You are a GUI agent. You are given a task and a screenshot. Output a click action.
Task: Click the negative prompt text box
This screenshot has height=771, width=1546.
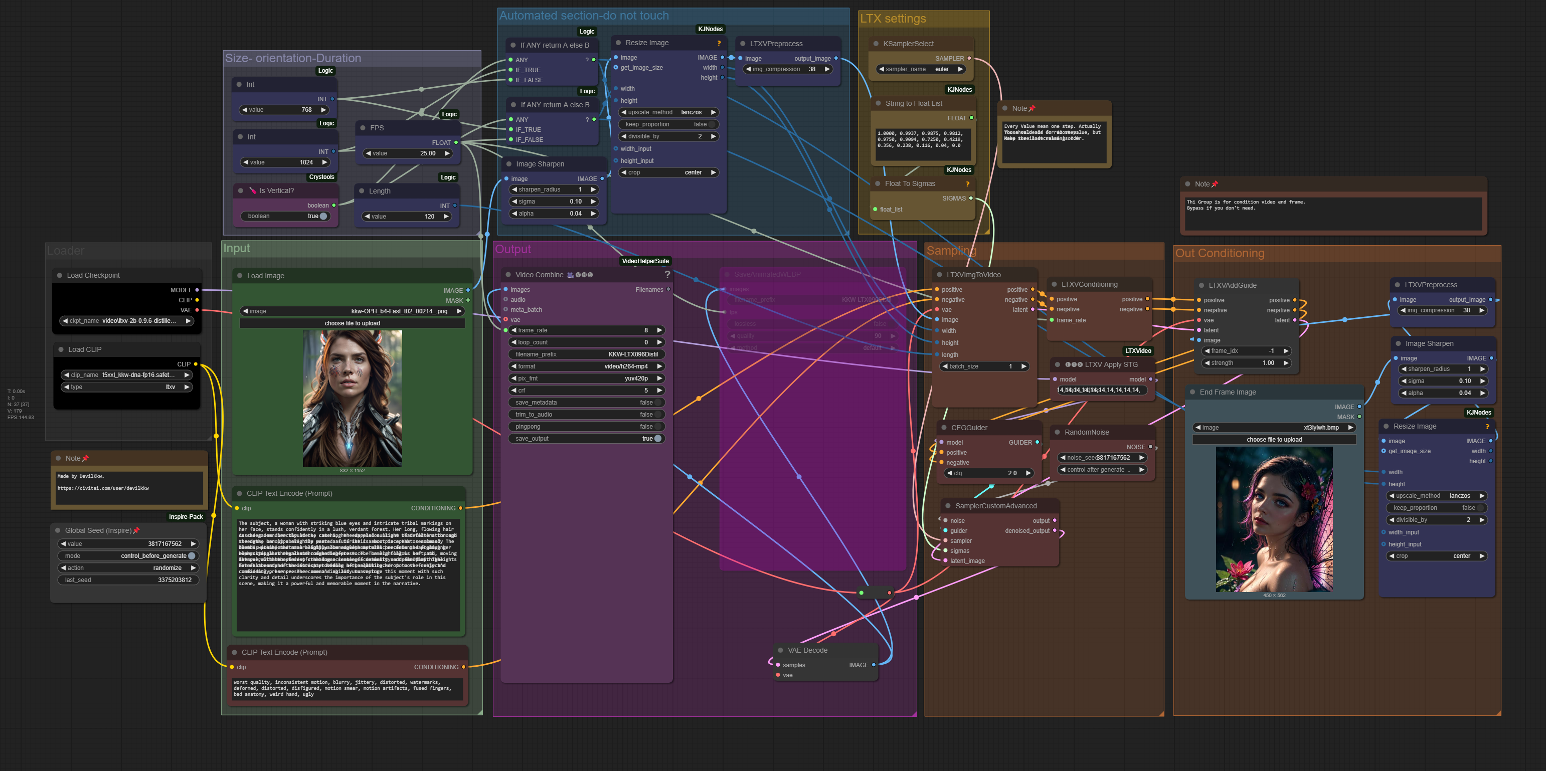pyautogui.click(x=347, y=689)
